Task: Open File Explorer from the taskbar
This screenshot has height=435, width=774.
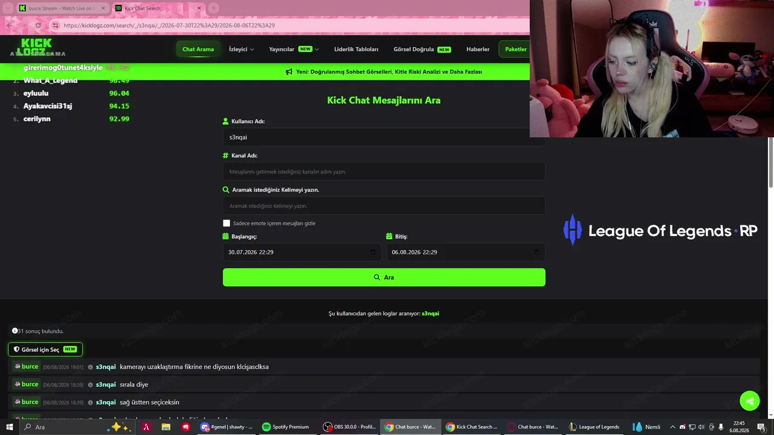Action: pos(166,427)
